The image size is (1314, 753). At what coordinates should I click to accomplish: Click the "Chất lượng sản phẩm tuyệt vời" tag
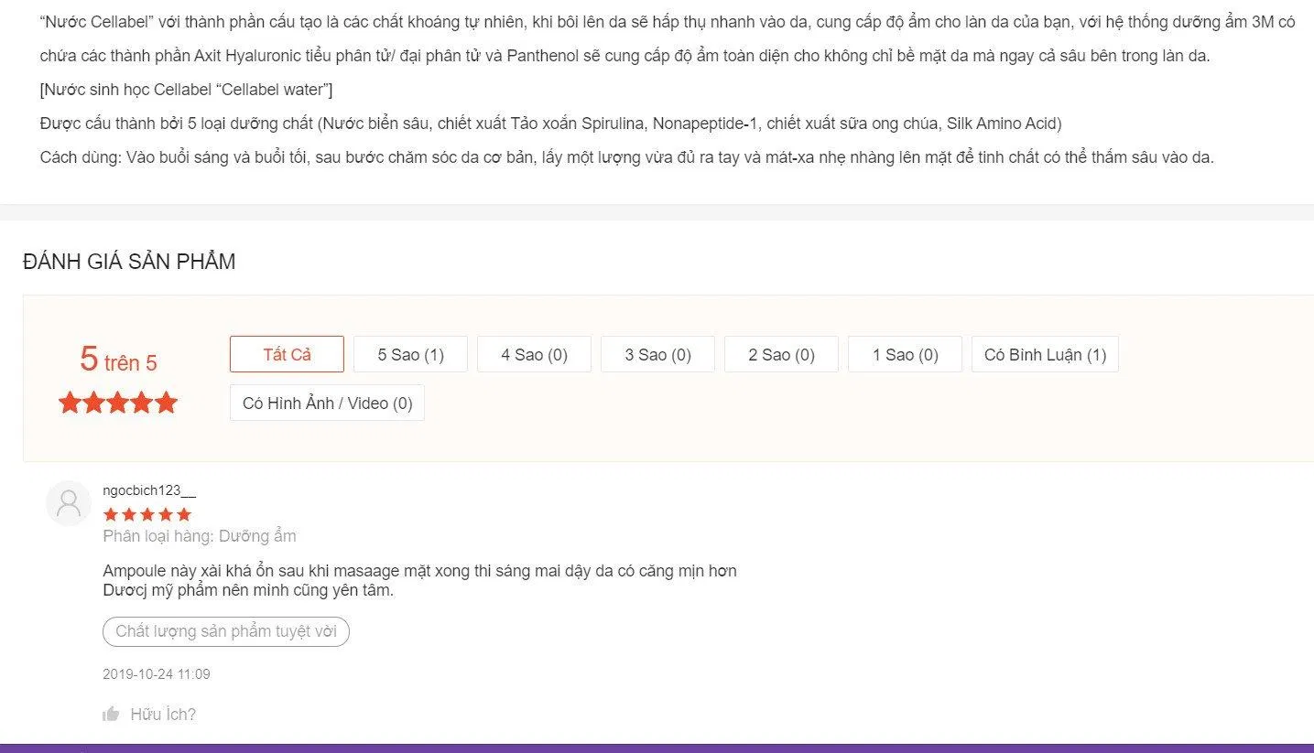(x=226, y=631)
